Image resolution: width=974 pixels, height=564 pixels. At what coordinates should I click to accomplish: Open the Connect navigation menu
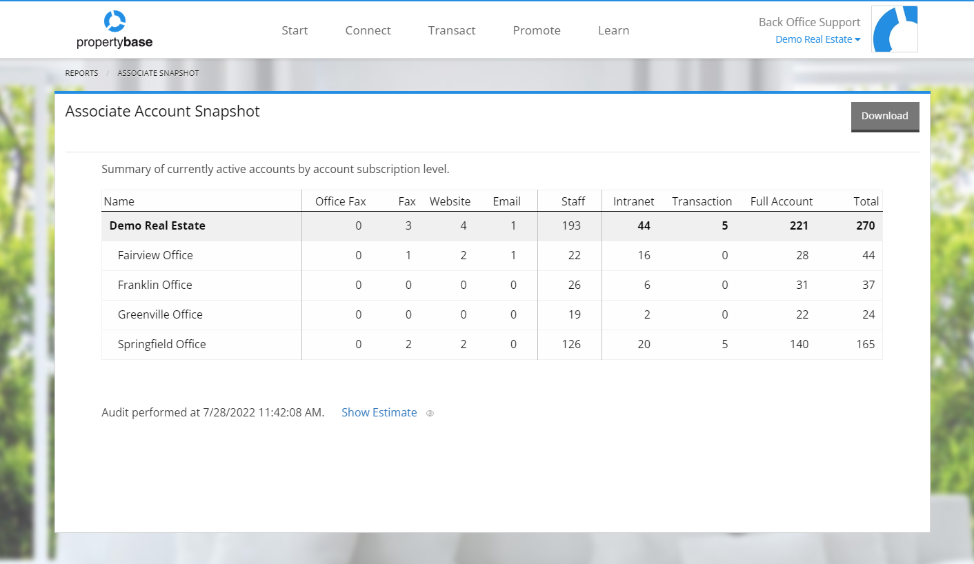(x=368, y=30)
